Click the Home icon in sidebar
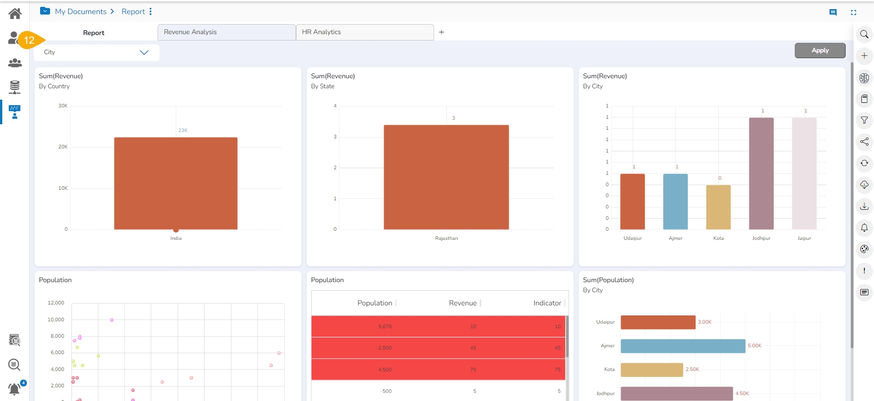Image resolution: width=874 pixels, height=401 pixels. click(15, 14)
